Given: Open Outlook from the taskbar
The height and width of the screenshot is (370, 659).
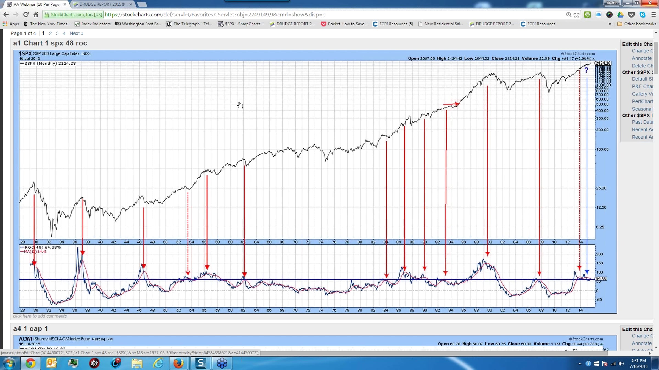Looking at the screenshot, I should pyautogui.click(x=51, y=363).
